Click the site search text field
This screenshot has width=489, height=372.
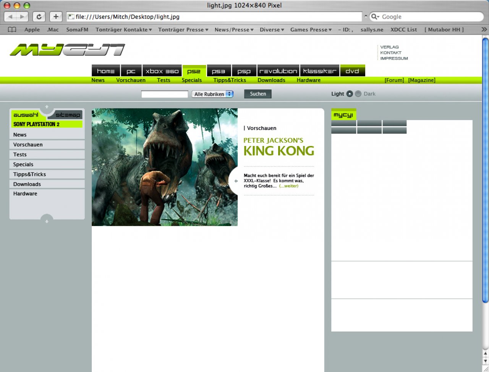165,94
